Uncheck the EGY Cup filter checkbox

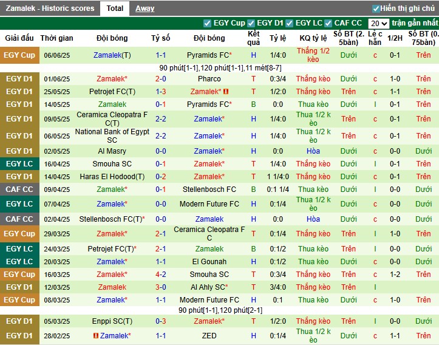[x=207, y=23]
